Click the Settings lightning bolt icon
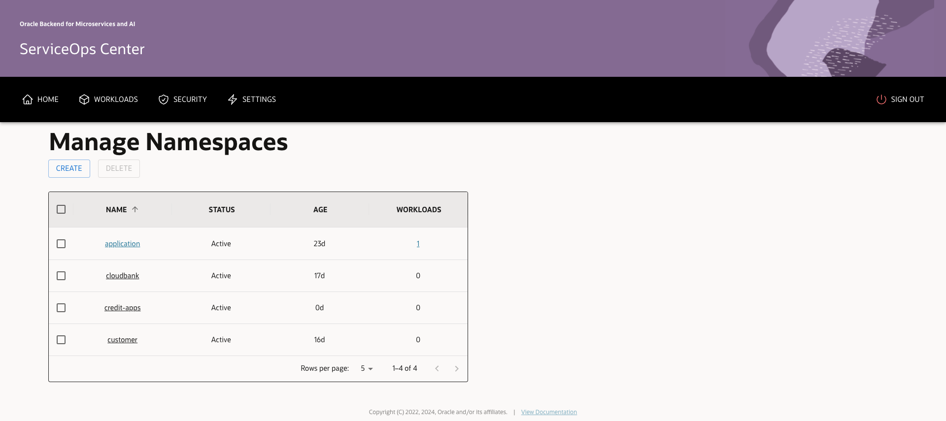Image resolution: width=946 pixels, height=421 pixels. tap(233, 99)
